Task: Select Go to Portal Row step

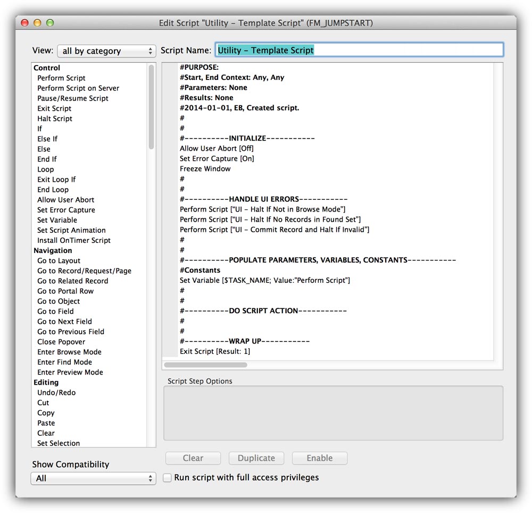Action: [65, 291]
